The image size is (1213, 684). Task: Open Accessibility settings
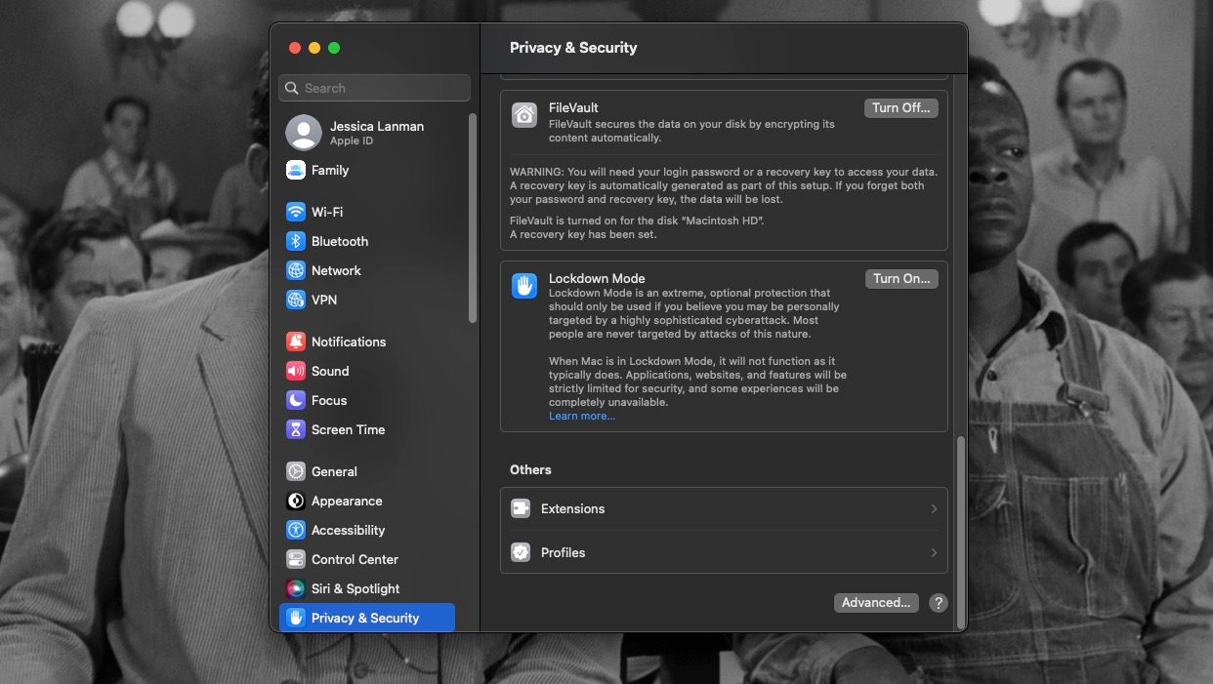pyautogui.click(x=347, y=530)
